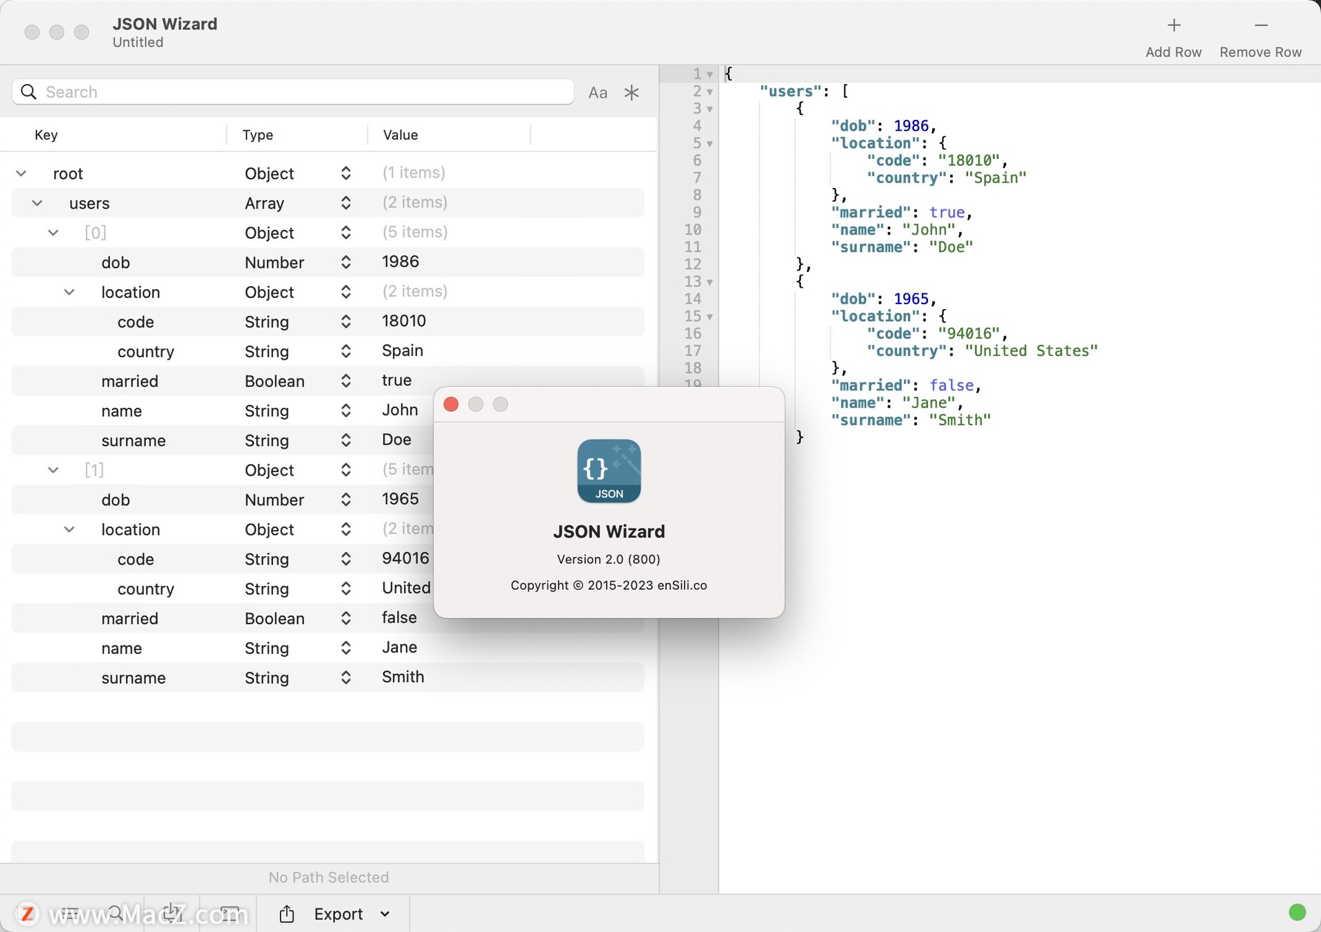Select value 1986 in the table

[400, 262]
